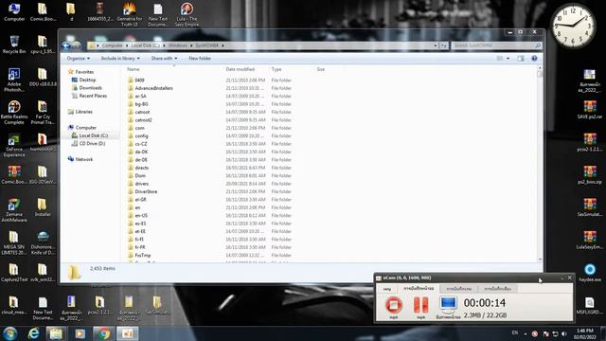Select CD Drive (D:) in navigation pane
Screen dimensions: 606x341
(x=92, y=143)
